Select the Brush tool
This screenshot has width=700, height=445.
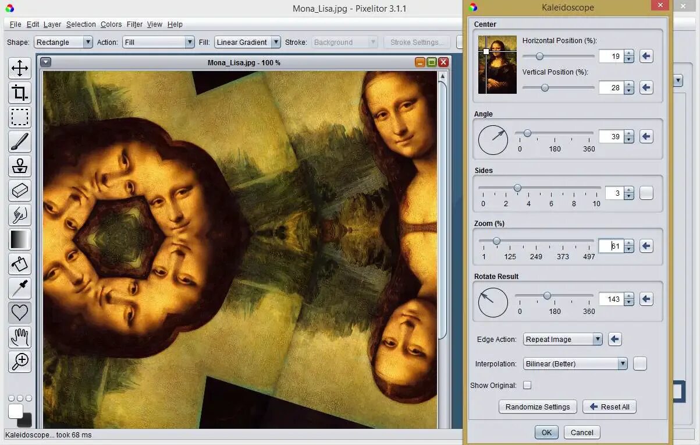20,142
